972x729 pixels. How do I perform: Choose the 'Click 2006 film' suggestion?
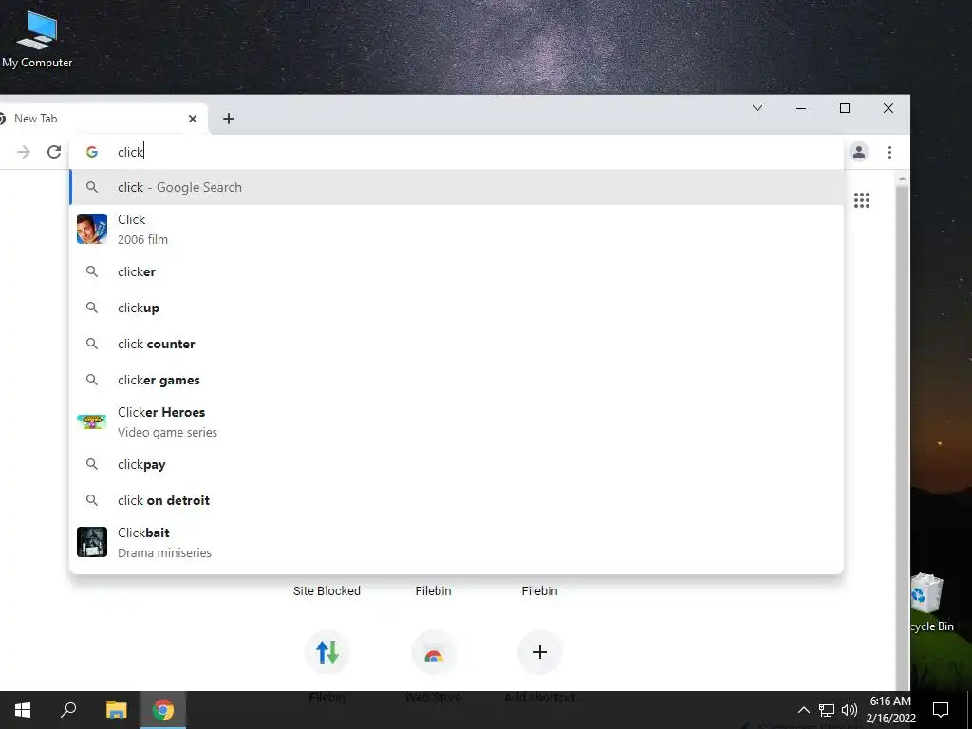[457, 229]
